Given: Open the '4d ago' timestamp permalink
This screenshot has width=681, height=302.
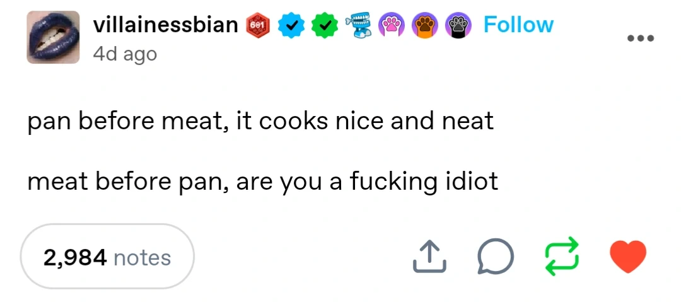Looking at the screenshot, I should pyautogui.click(x=124, y=53).
